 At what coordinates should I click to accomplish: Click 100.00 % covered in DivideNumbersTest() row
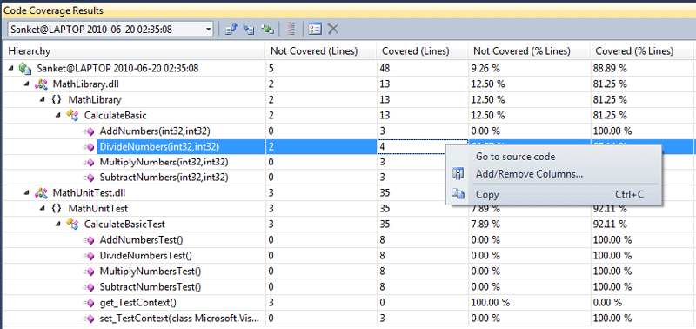612,256
